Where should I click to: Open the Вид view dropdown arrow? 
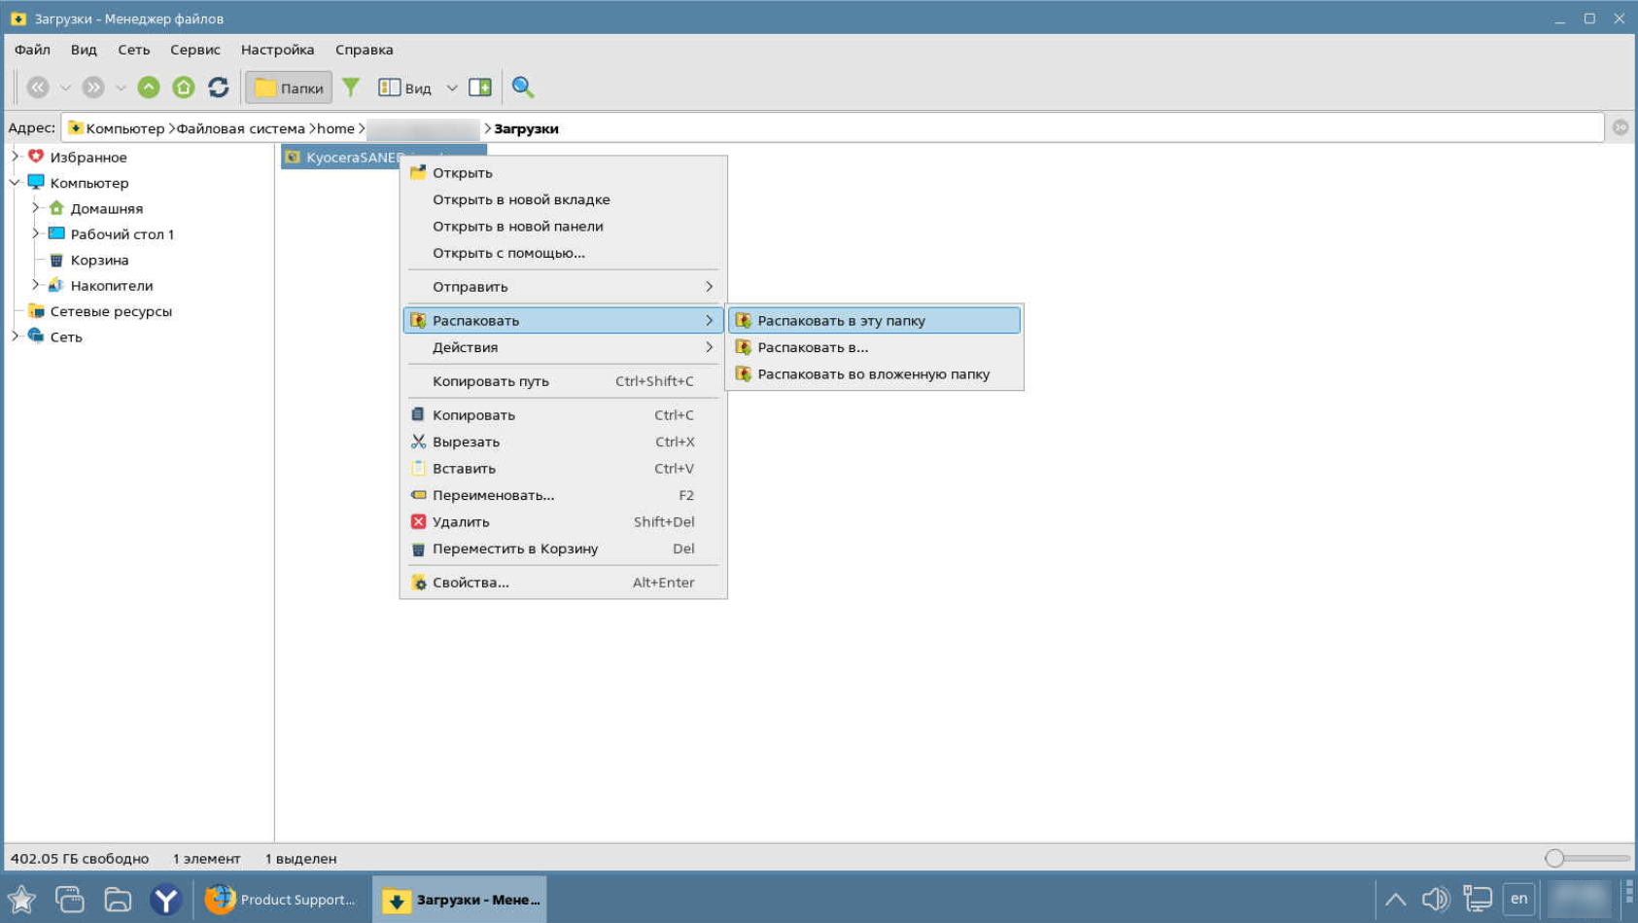coord(452,88)
